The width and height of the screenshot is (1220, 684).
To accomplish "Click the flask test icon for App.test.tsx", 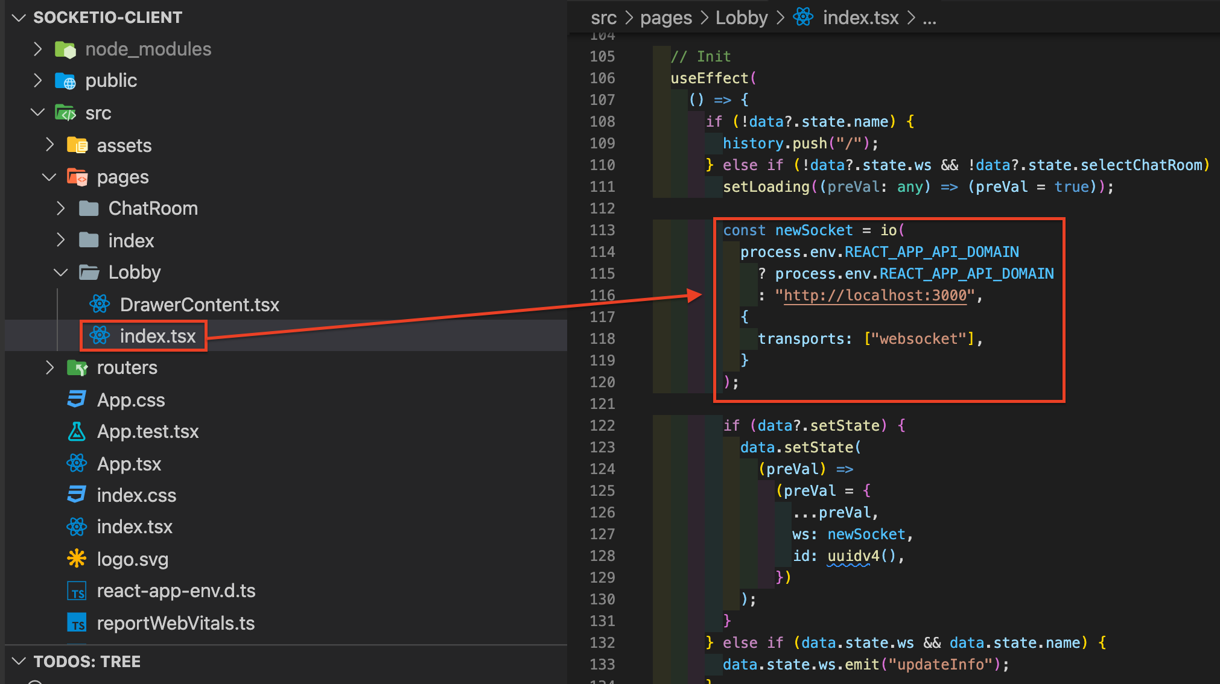I will pos(77,431).
